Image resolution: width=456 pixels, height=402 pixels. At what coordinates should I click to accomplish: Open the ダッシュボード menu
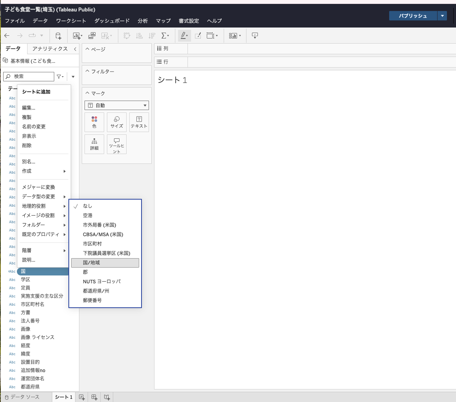112,21
